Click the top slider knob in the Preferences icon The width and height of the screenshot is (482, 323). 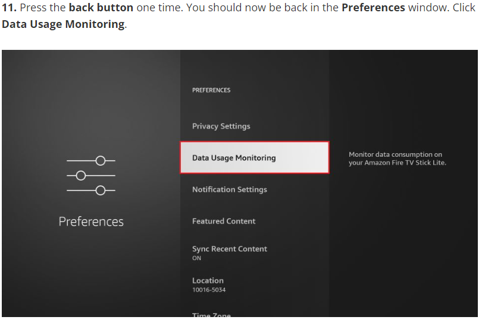[x=101, y=161]
